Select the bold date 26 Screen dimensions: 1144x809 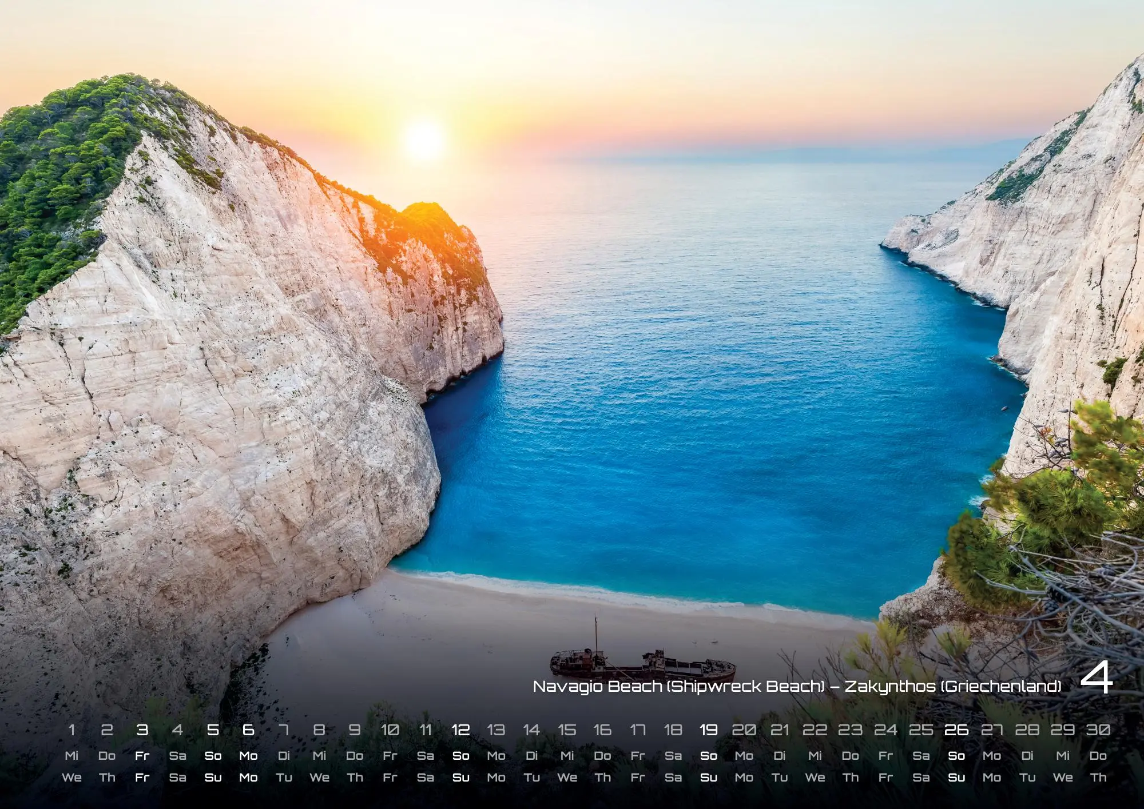[956, 730]
